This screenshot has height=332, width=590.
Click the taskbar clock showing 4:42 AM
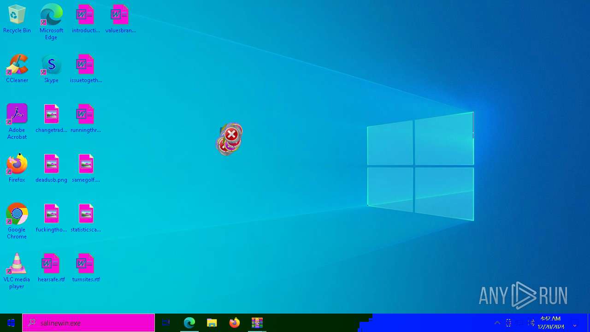coord(551,323)
